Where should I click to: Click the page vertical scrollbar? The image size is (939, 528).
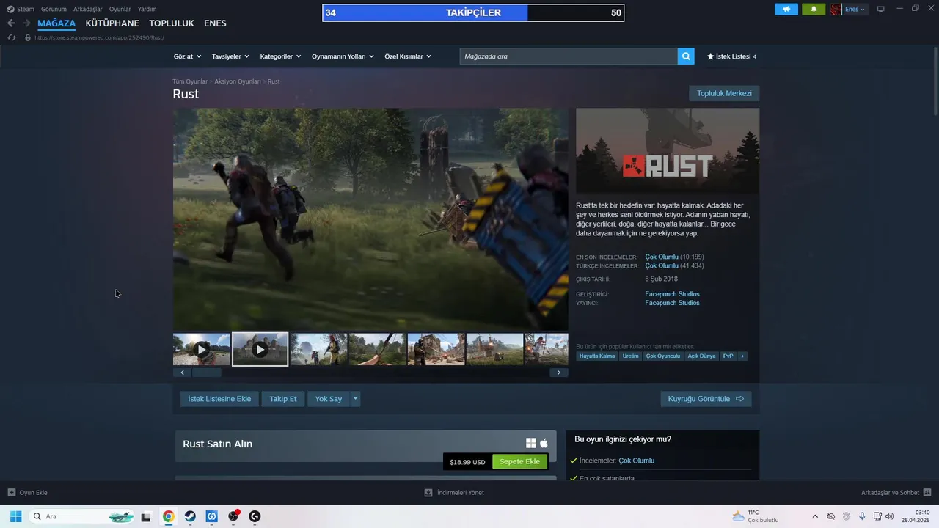tap(935, 81)
